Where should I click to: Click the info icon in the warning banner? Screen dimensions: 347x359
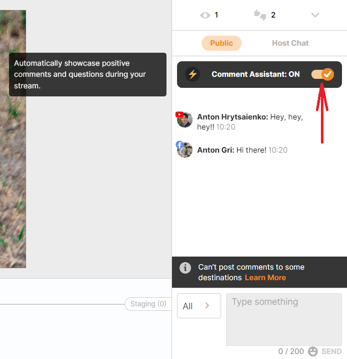pos(185,268)
